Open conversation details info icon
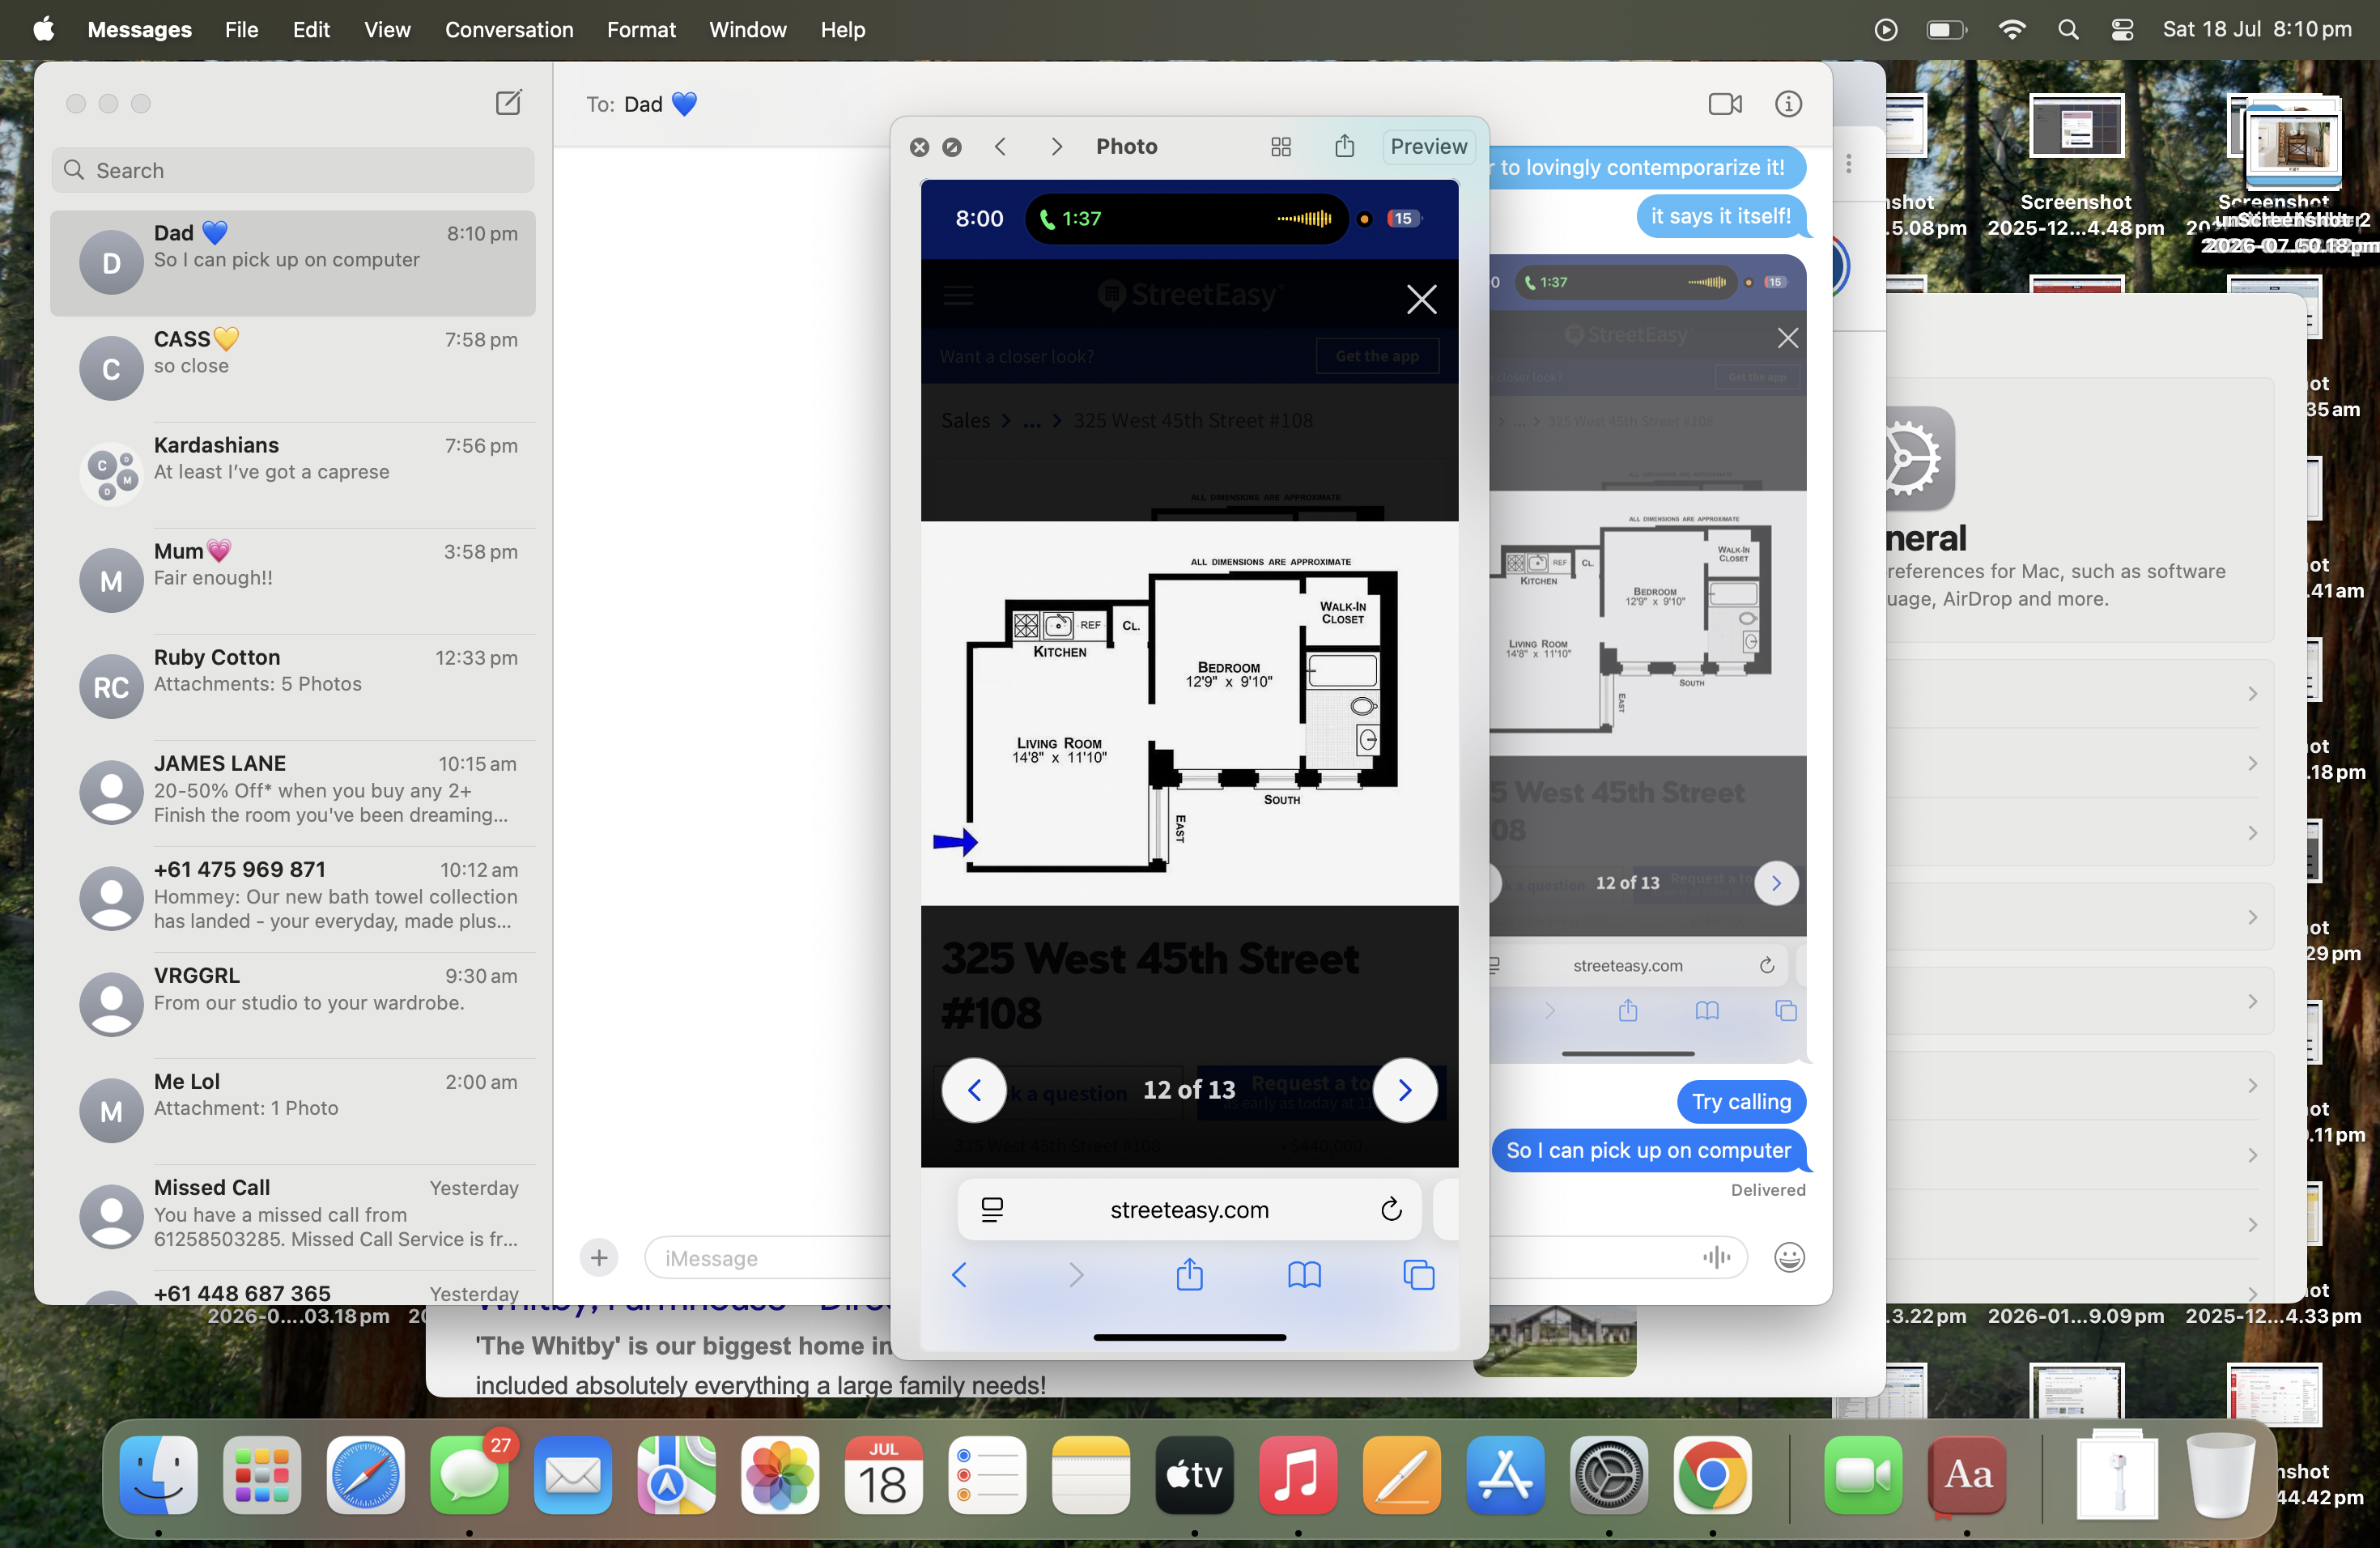 [x=1788, y=104]
